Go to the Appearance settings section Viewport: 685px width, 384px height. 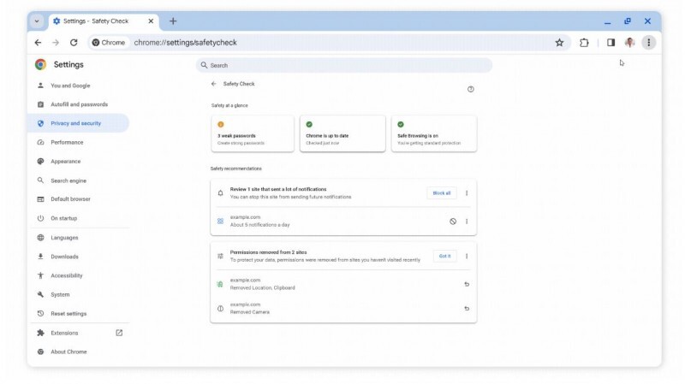point(65,162)
